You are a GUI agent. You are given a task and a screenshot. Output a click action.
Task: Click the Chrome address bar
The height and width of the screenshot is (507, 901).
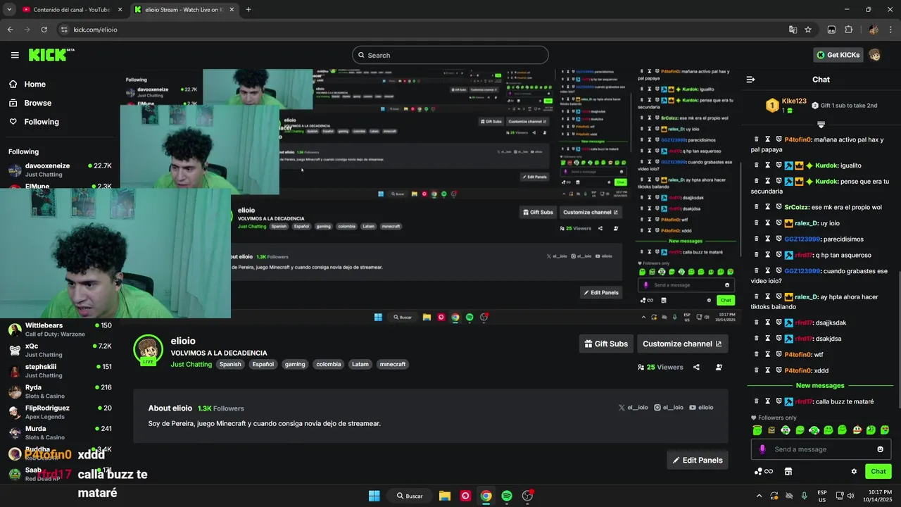point(422,30)
